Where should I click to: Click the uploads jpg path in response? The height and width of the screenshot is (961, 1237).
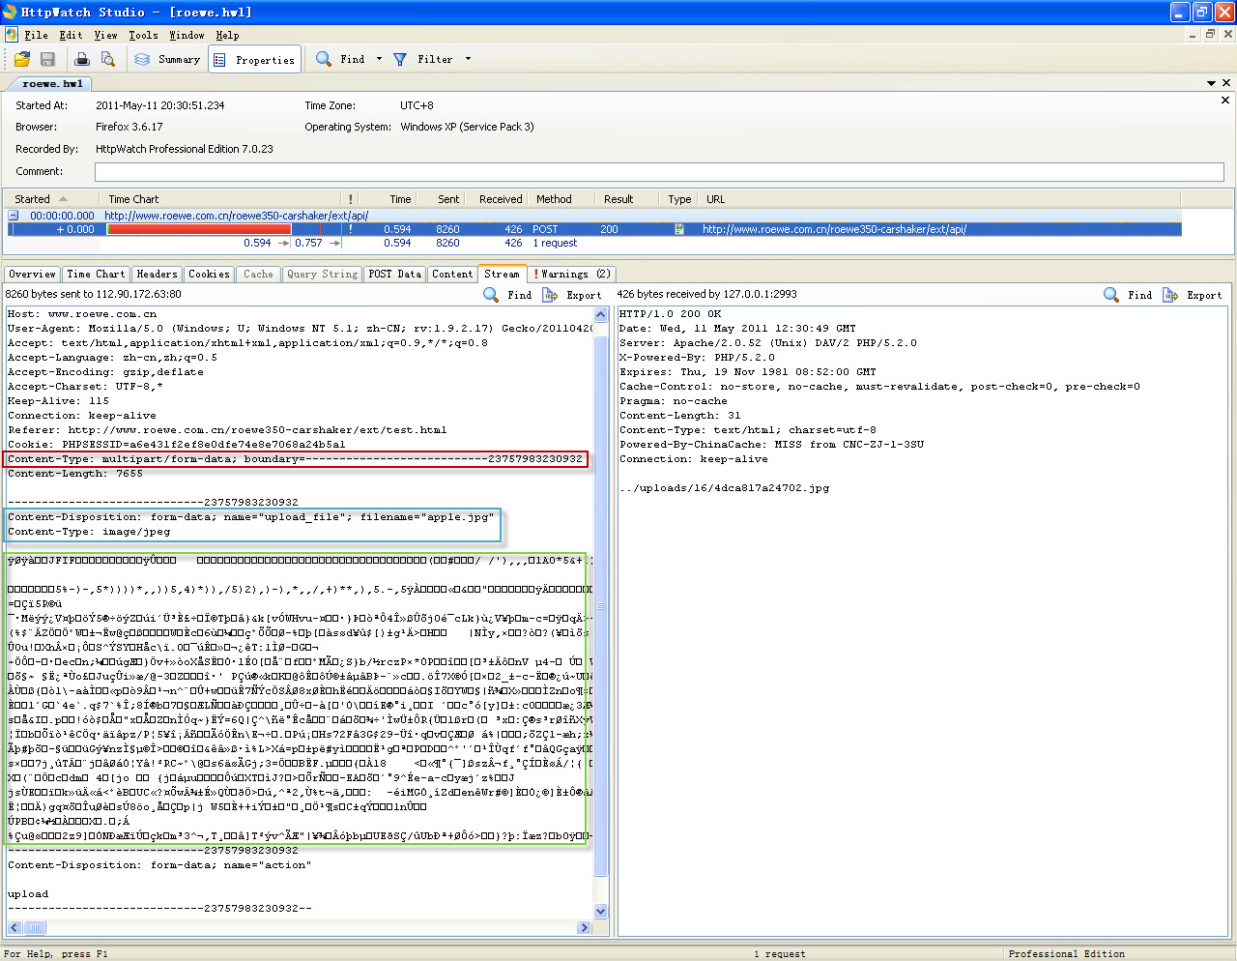724,488
